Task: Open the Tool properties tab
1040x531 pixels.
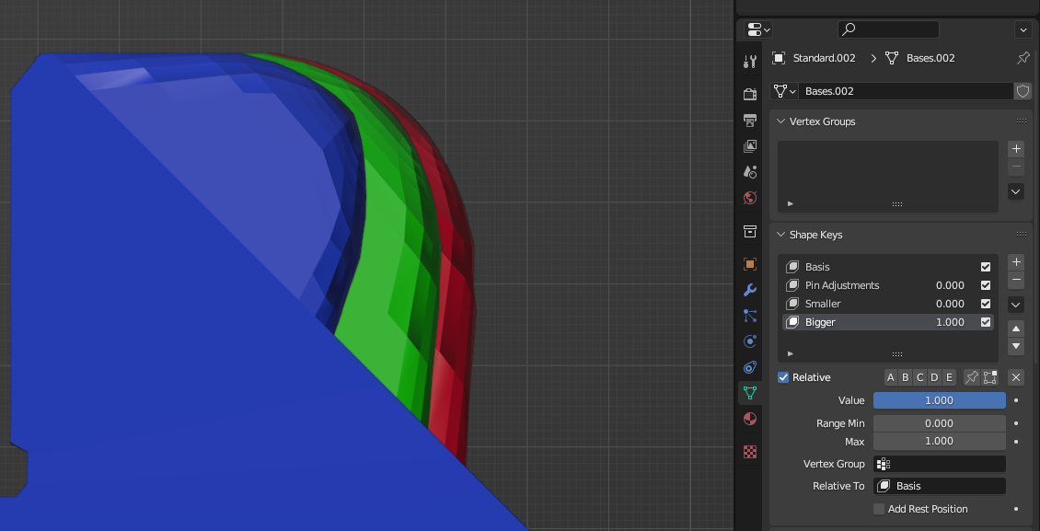Action: 750,62
